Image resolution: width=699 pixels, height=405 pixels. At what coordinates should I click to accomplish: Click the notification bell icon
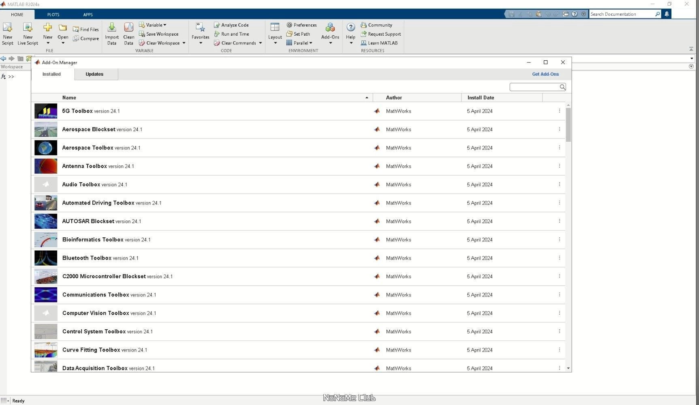[x=667, y=14]
